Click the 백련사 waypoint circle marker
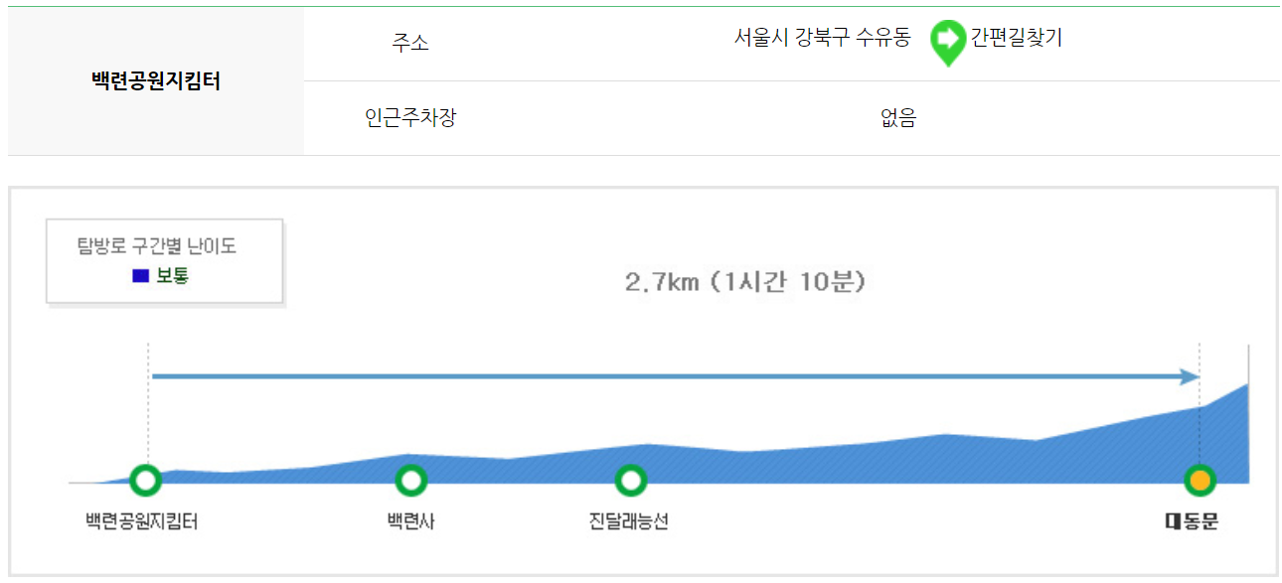 click(411, 480)
